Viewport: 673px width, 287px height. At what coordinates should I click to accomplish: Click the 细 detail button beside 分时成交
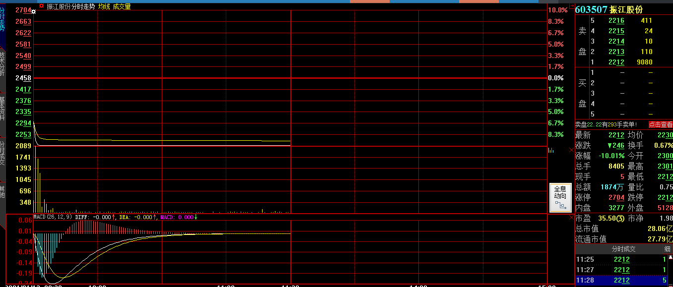[667, 249]
